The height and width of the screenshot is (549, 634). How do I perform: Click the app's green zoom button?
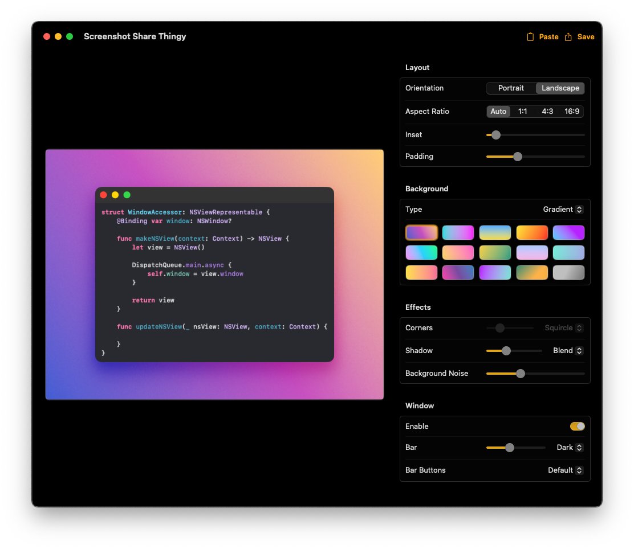coord(70,37)
